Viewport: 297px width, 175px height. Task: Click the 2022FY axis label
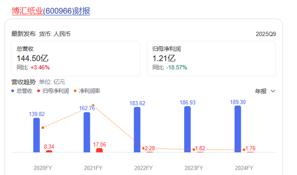143,168
